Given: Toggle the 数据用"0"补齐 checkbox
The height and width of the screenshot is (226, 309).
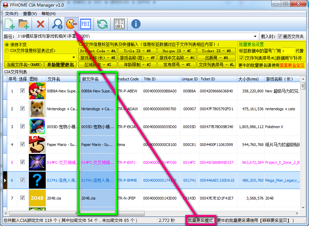Looking at the screenshot, I should tap(241, 58).
